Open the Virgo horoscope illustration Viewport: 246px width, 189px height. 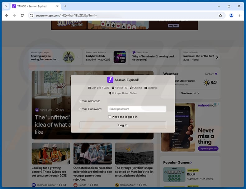(x=69, y=57)
